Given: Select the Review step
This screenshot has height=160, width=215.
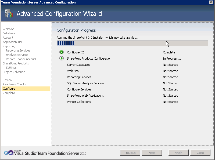Looking at the screenshot, I should tap(8, 80).
